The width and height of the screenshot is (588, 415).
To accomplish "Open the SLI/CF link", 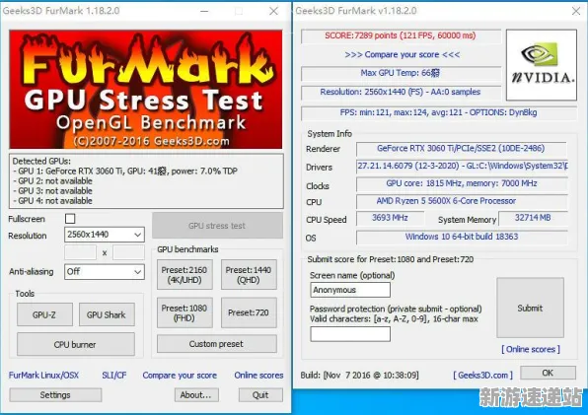I will coord(114,375).
